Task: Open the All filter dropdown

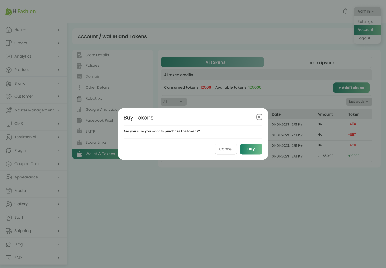Action: 173,102
